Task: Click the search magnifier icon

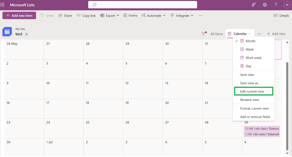Action: coord(94,5)
